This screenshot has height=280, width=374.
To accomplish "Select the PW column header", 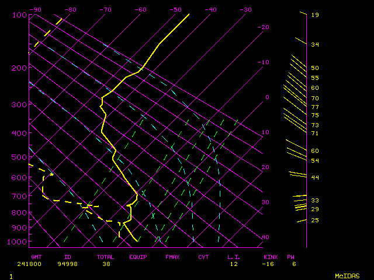I will (x=290, y=257).
